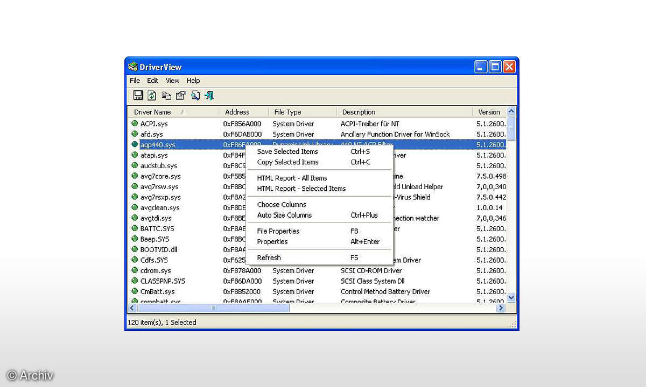Click the Find magnifier toolbar icon

[x=195, y=95]
